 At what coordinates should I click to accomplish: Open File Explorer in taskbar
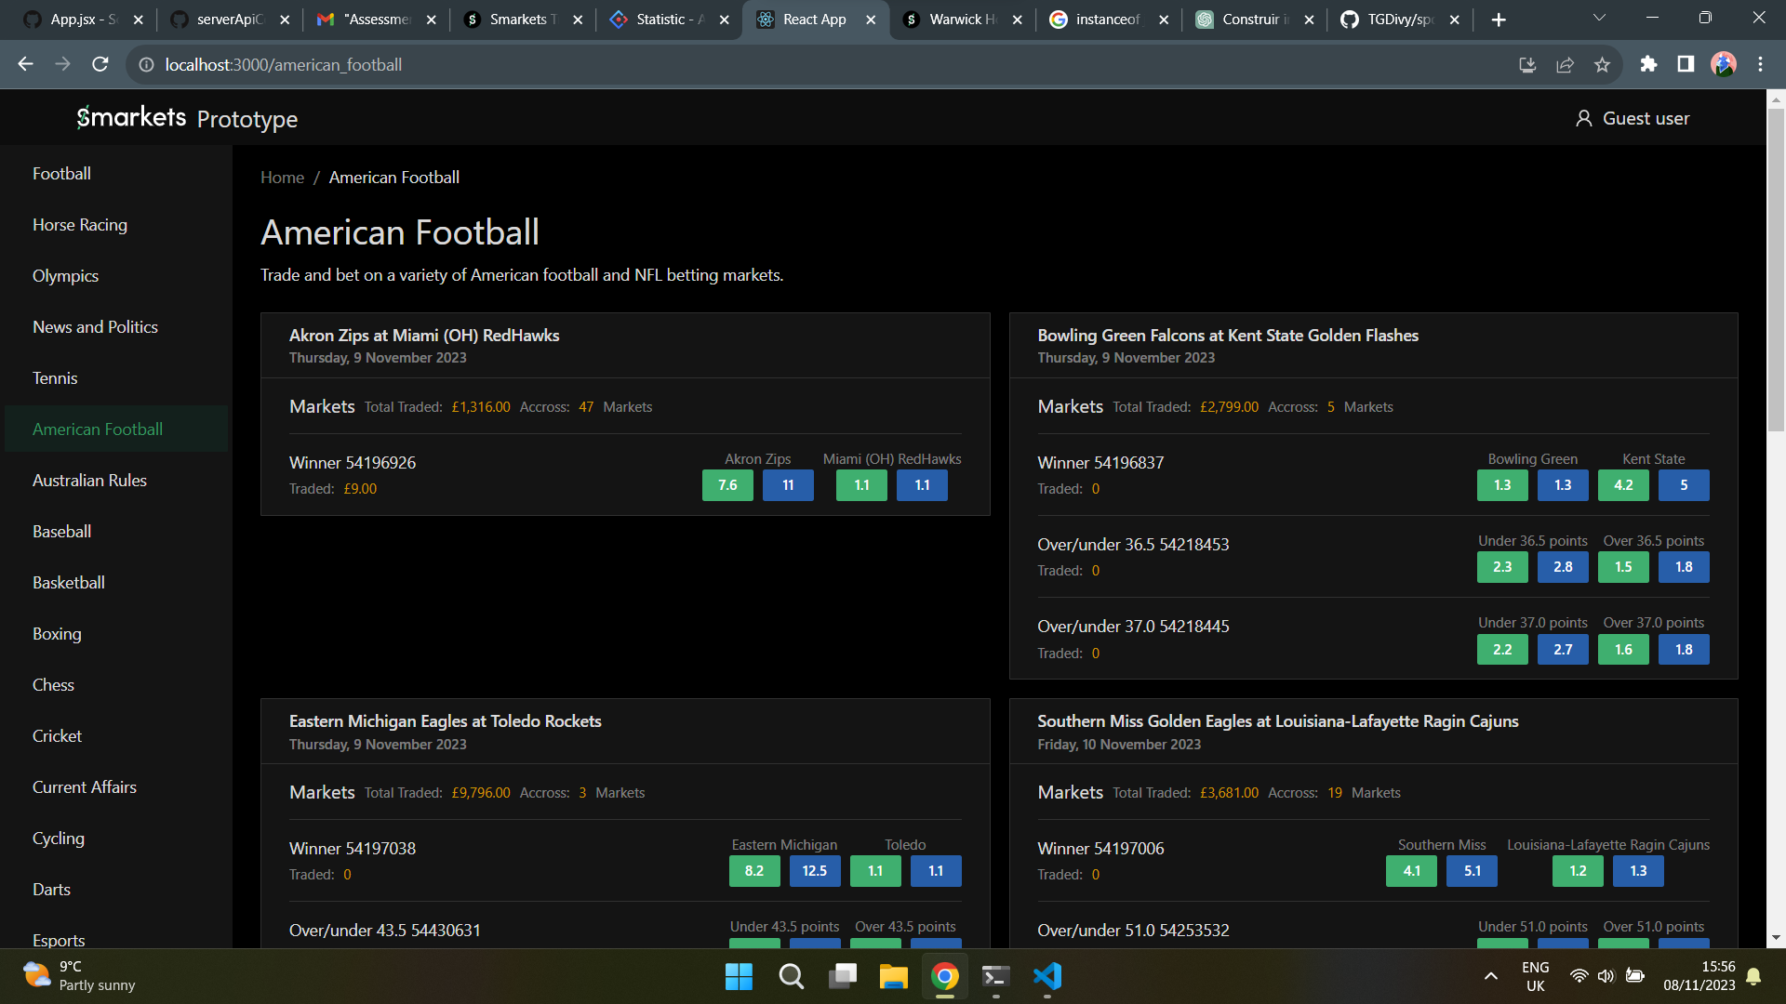pyautogui.click(x=893, y=976)
